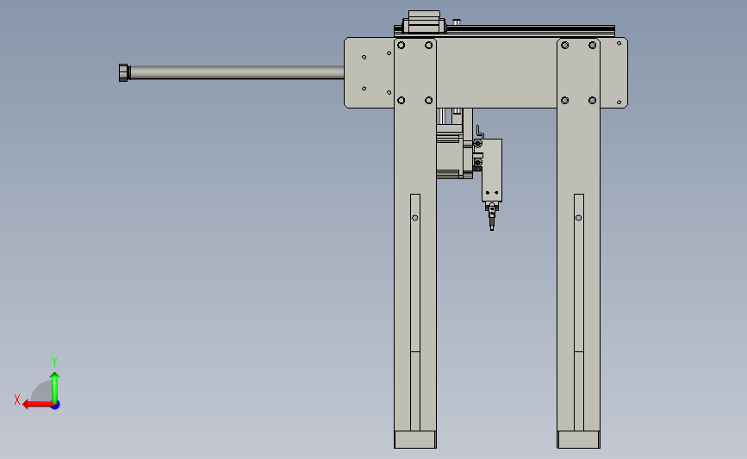Select the servo motor beneath the cross plate
Screen dimensions: 747x459
pyautogui.click(x=451, y=156)
